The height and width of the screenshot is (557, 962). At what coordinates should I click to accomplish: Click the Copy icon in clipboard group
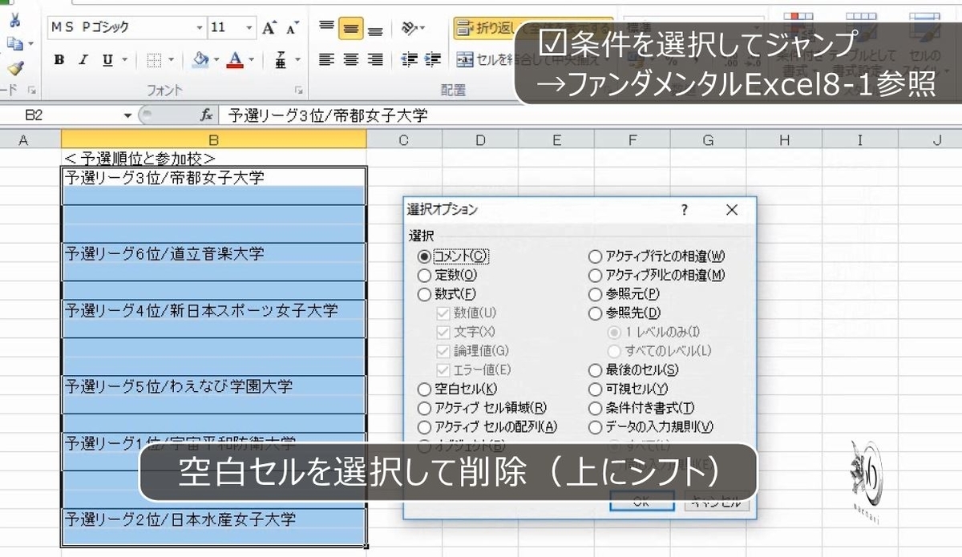[x=14, y=45]
